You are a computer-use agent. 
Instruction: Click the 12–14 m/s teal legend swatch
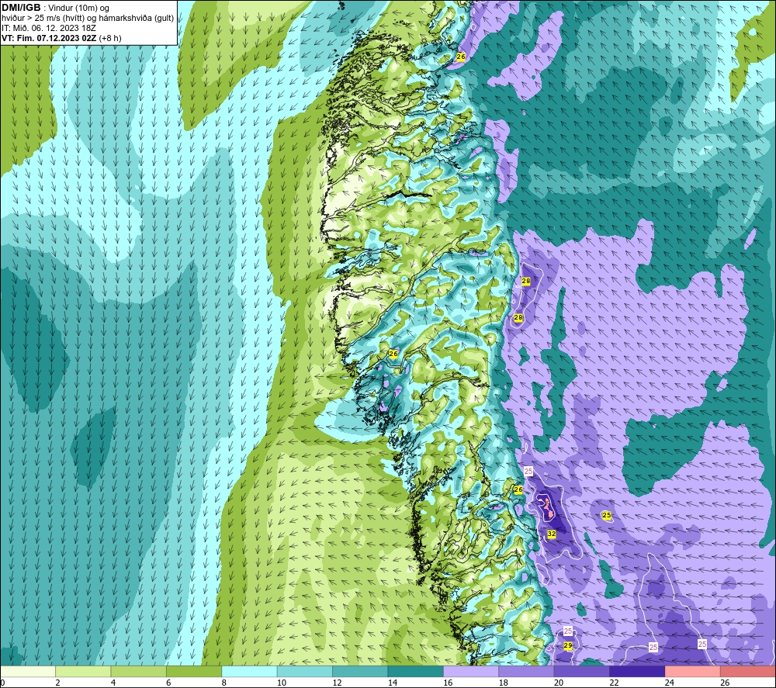coord(360,671)
